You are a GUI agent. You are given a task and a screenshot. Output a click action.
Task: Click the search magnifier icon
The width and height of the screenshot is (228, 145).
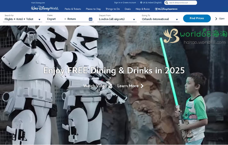click(x=167, y=3)
